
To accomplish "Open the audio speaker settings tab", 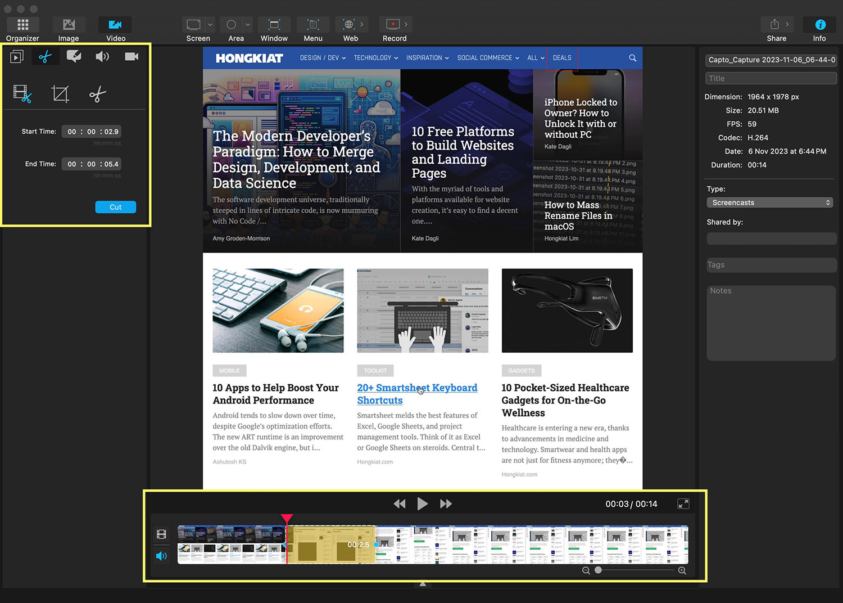I will tap(102, 56).
